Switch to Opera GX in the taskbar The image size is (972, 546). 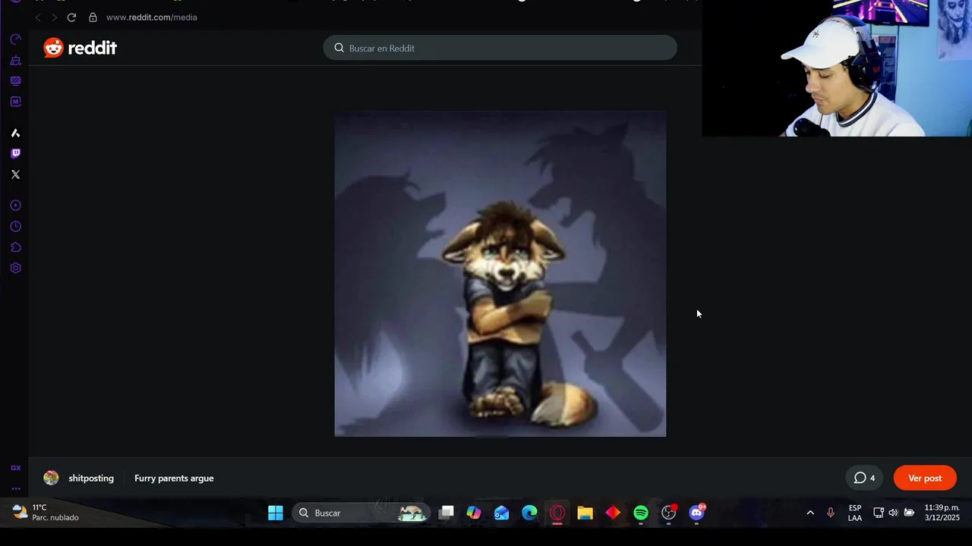pos(557,513)
